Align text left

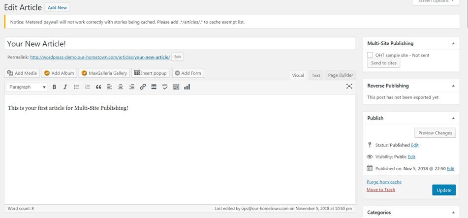[x=110, y=87]
